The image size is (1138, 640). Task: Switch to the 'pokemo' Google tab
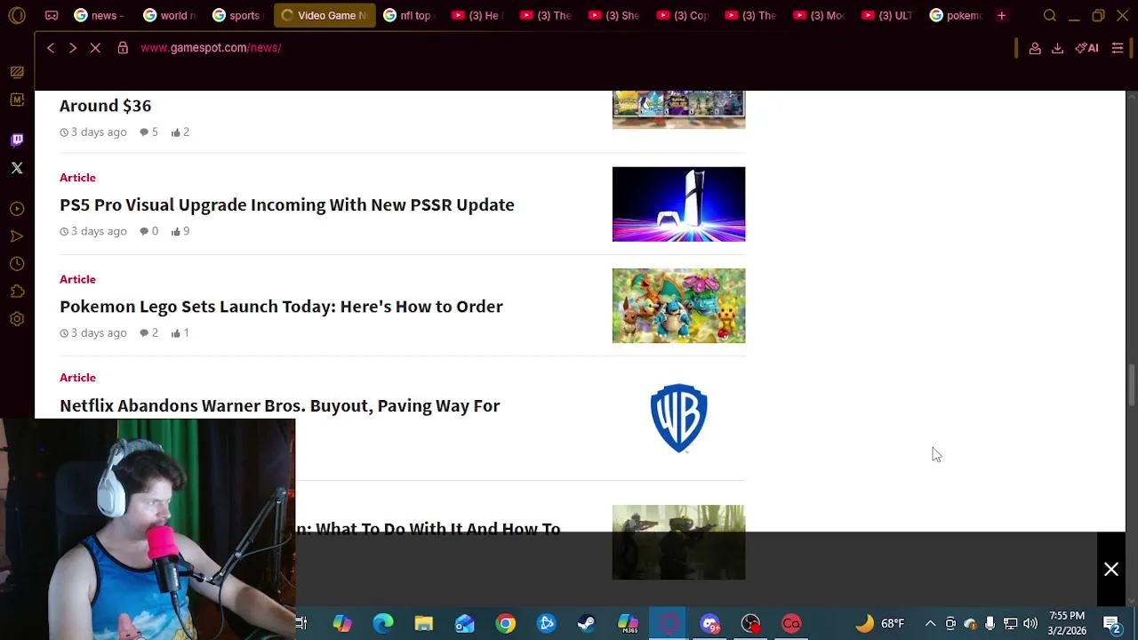(x=957, y=15)
